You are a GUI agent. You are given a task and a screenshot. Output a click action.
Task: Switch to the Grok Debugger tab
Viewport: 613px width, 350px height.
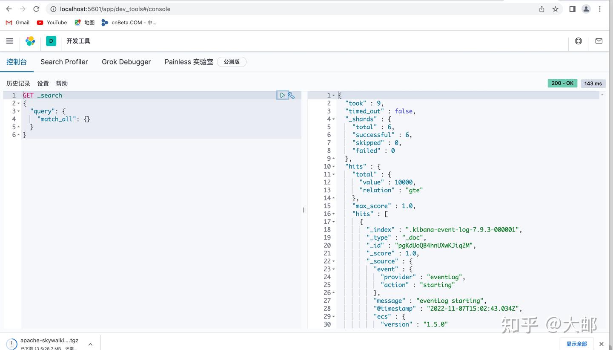[126, 62]
